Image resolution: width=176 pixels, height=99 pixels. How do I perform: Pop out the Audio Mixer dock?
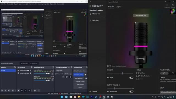53,67
